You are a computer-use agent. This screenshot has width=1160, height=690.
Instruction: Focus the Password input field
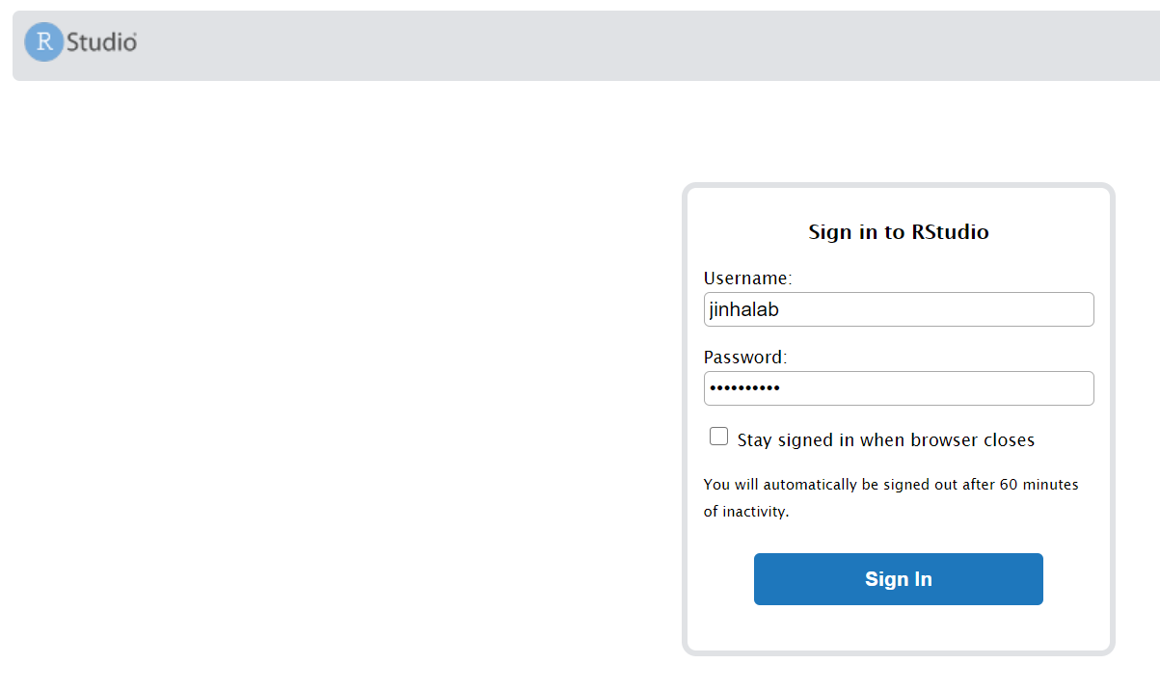[898, 388]
